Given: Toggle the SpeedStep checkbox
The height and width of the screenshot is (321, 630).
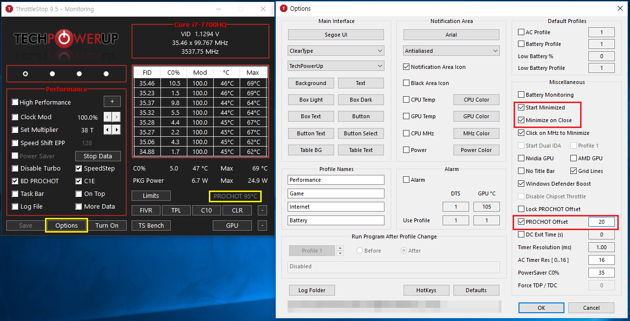Looking at the screenshot, I should [x=79, y=169].
